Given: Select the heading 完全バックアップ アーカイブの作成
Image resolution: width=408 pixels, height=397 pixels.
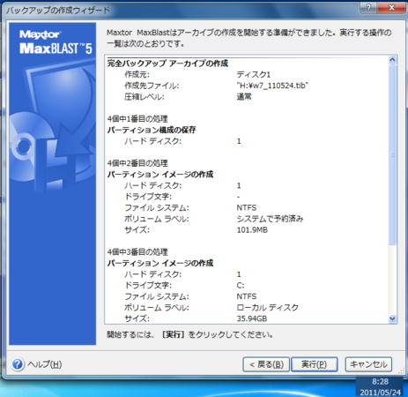Looking at the screenshot, I should pyautogui.click(x=167, y=64).
